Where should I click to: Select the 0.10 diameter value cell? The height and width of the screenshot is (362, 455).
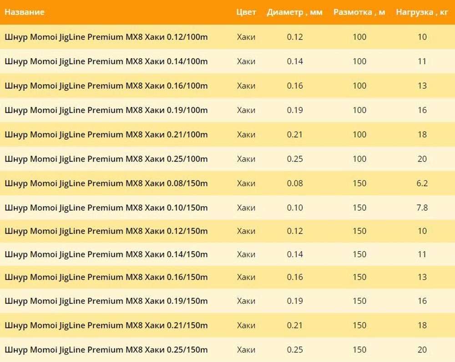tap(295, 208)
